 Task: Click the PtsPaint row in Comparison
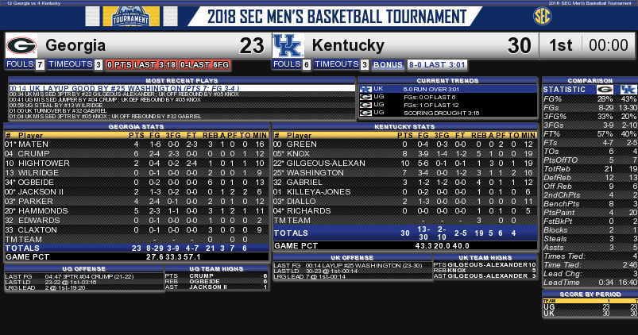point(590,212)
